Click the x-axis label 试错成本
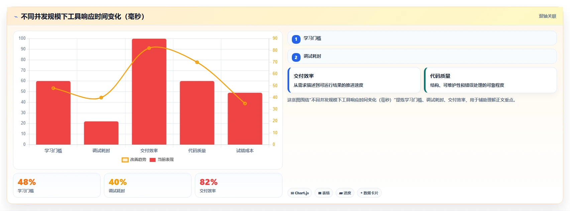The image size is (570, 211). point(245,151)
